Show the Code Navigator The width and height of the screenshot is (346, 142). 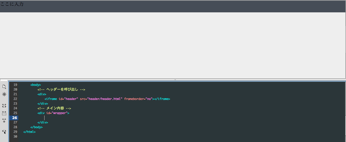tap(4, 94)
